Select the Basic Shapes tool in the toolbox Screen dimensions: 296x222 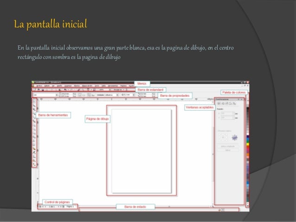[34, 137]
